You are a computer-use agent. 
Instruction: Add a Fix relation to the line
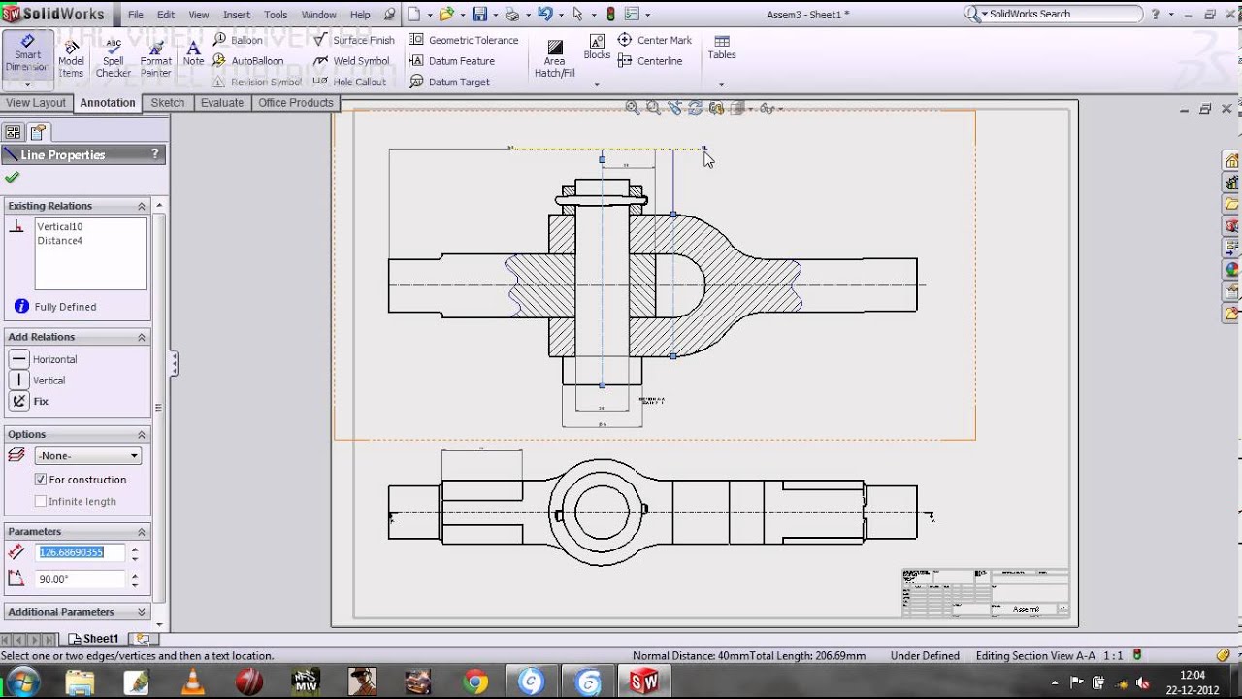[18, 401]
